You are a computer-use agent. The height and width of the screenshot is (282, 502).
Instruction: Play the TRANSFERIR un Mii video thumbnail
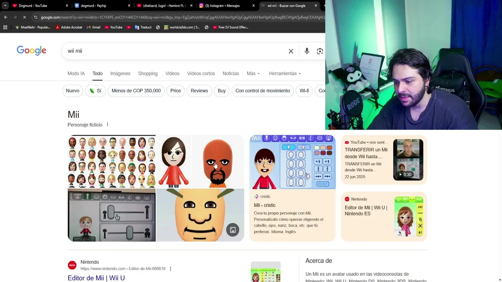[408, 160]
